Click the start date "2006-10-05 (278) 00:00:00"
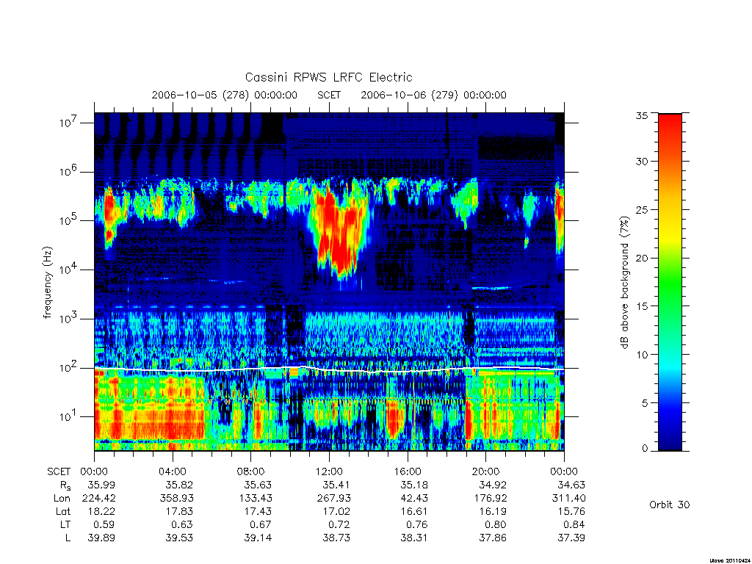Viewport: 752px width, 564px height. [225, 95]
